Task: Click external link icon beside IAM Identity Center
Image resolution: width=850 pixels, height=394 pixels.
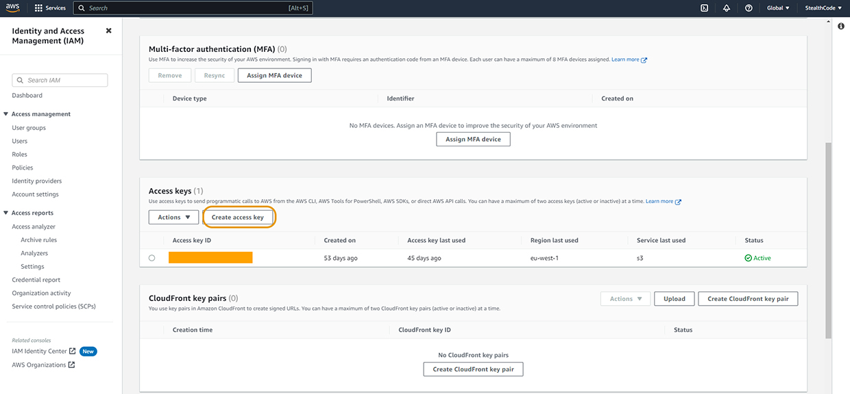Action: coord(73,351)
